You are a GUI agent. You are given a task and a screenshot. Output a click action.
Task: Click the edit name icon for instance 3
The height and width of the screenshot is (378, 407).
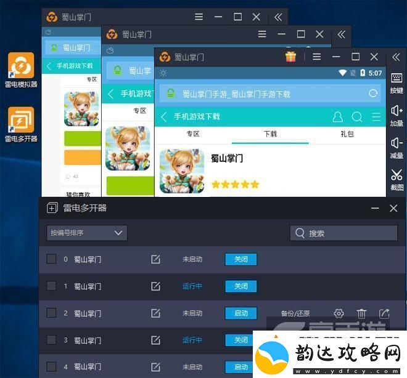coord(155,340)
